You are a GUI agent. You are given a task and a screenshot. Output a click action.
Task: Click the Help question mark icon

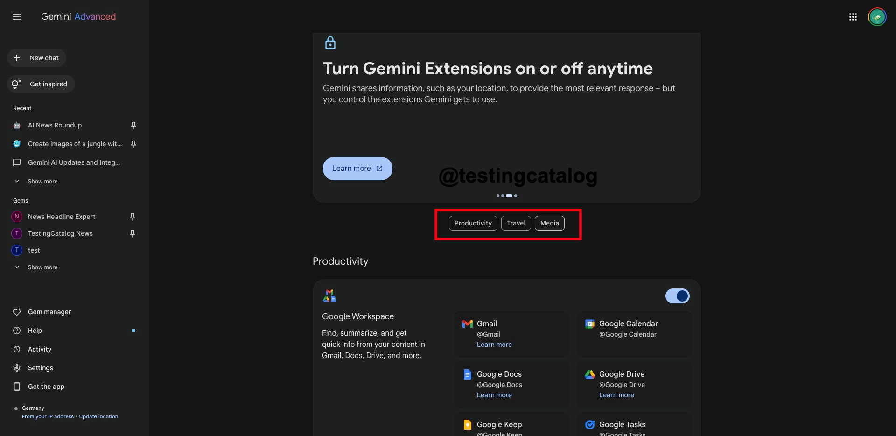click(17, 331)
